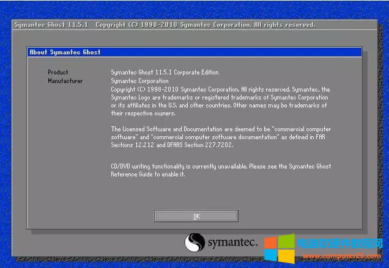This screenshot has width=389, height=268.
Task: Click the 'Copyright (C) 1998-2010' line in dialog
Action: point(220,89)
